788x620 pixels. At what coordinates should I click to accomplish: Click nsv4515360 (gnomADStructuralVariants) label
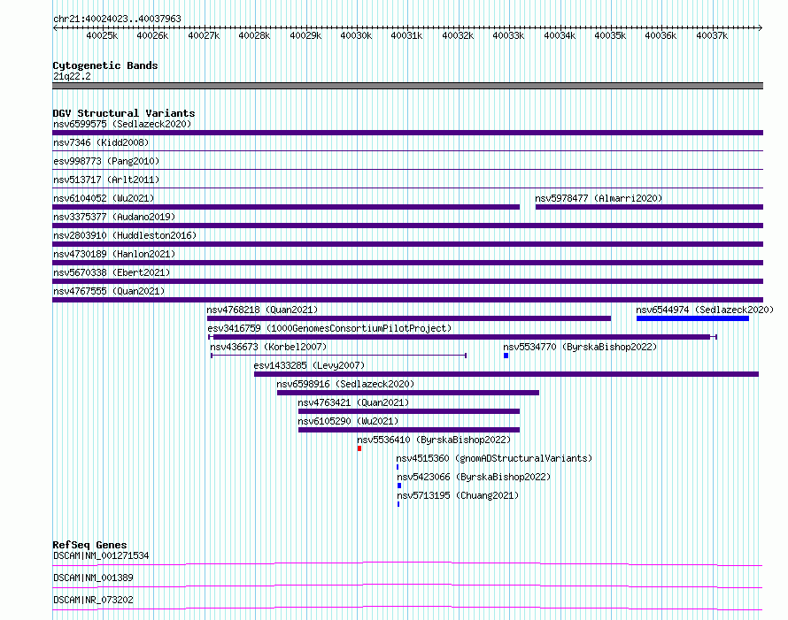[494, 458]
